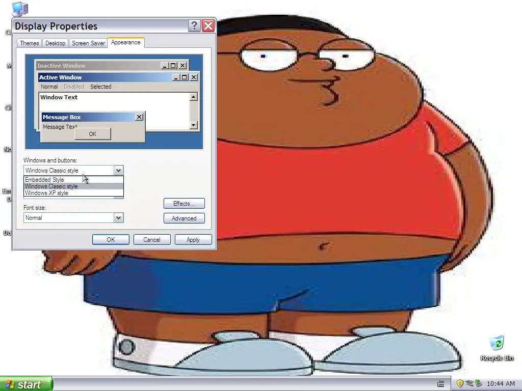Click the Message Text label in preview

pyautogui.click(x=60, y=127)
